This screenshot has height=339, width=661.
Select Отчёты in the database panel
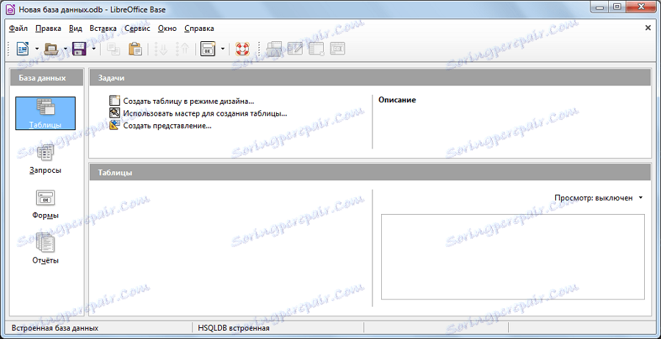[45, 249]
